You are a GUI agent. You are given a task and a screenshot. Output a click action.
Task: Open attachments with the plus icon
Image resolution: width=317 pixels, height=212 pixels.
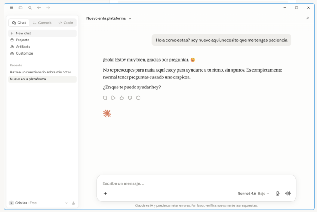pyautogui.click(x=106, y=194)
